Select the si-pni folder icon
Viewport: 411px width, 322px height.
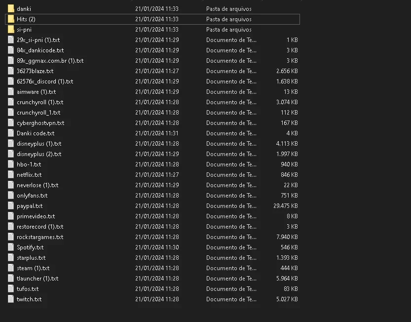point(11,30)
